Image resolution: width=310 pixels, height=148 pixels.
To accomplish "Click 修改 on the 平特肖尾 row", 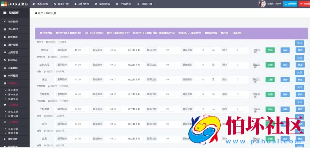I will (x=300, y=109).
